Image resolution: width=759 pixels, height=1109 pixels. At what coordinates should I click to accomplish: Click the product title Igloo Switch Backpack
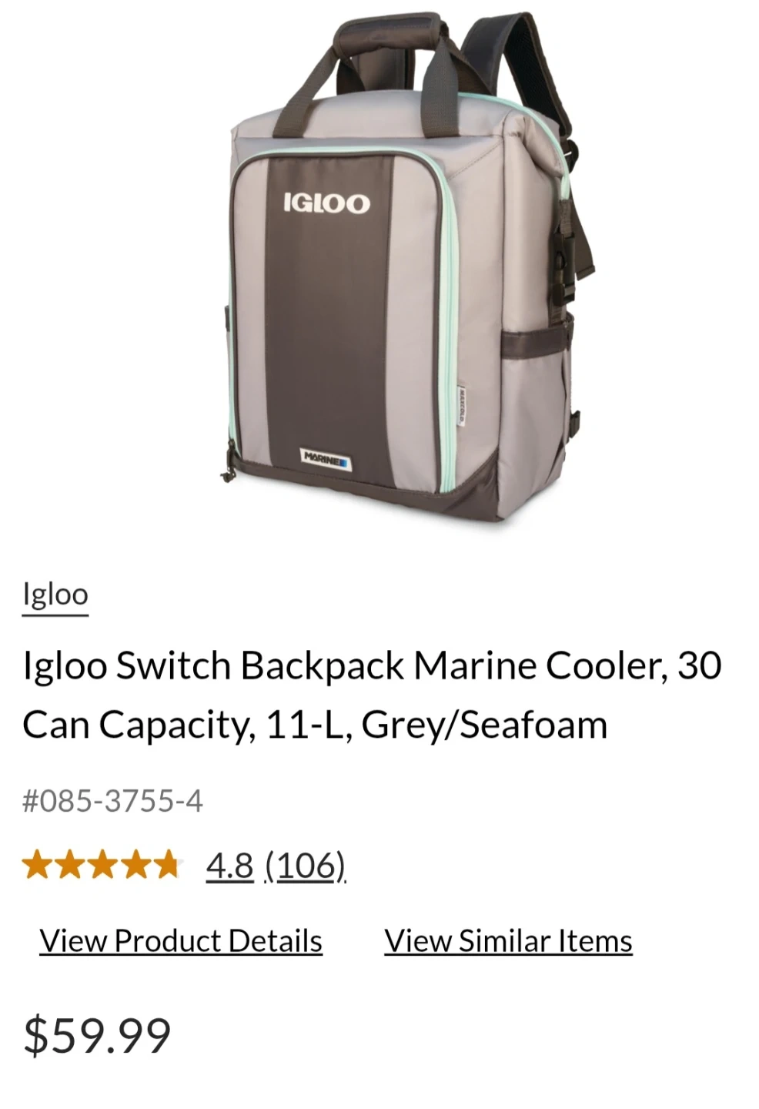372,695
